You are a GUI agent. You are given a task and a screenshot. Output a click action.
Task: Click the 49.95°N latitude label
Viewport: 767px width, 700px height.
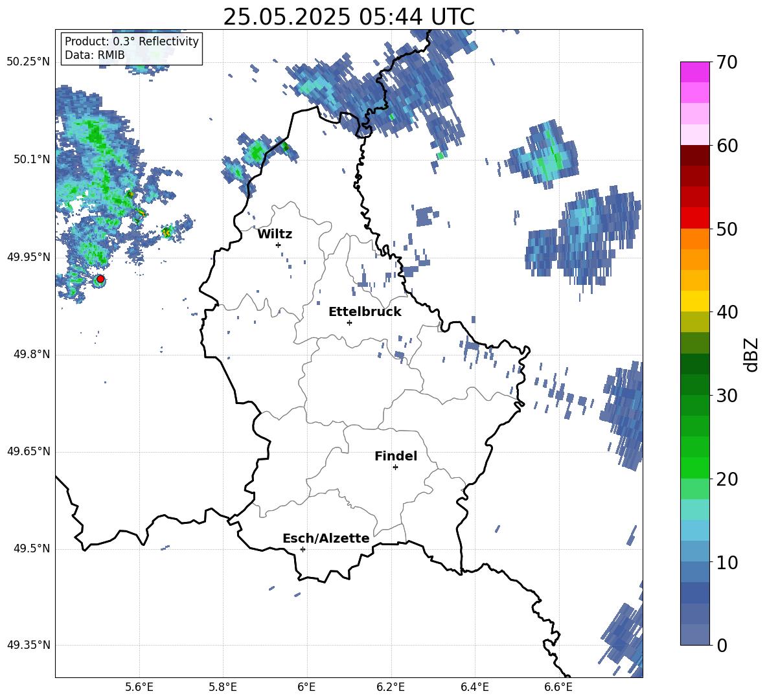(x=29, y=257)
